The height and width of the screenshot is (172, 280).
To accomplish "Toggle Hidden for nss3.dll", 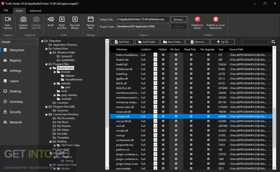I will 163,126.
